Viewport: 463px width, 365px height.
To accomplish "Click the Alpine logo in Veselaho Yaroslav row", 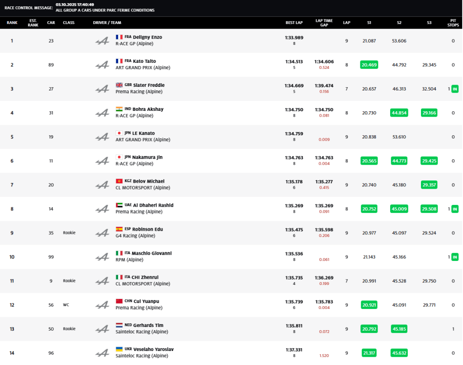I will pos(102,353).
